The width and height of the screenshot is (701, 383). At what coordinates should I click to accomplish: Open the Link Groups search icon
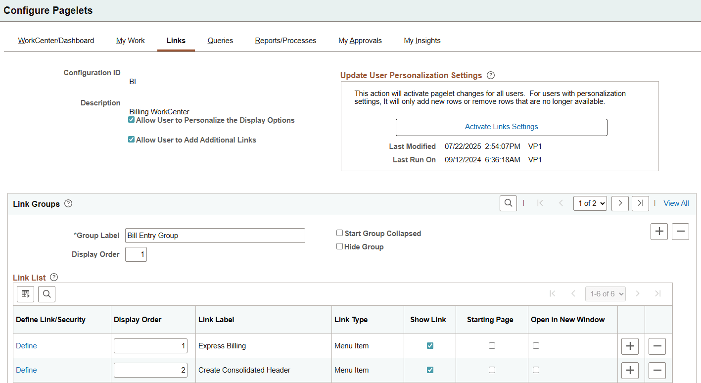[508, 203]
